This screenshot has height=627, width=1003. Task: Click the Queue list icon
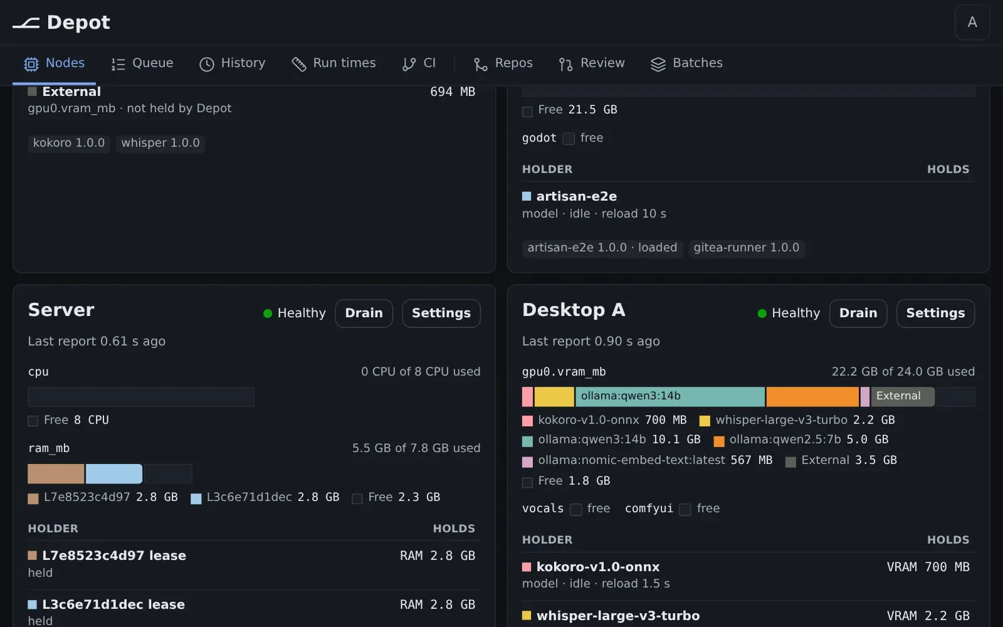[x=118, y=64]
